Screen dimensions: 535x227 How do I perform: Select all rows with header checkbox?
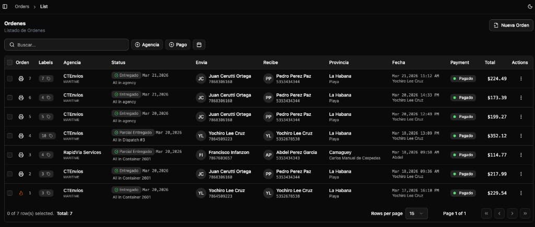(x=10, y=63)
